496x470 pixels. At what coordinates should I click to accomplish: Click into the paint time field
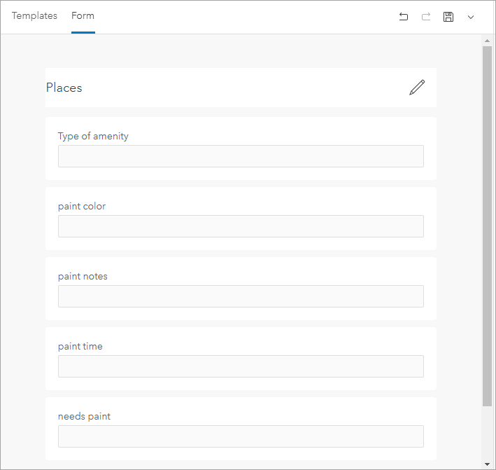click(241, 366)
